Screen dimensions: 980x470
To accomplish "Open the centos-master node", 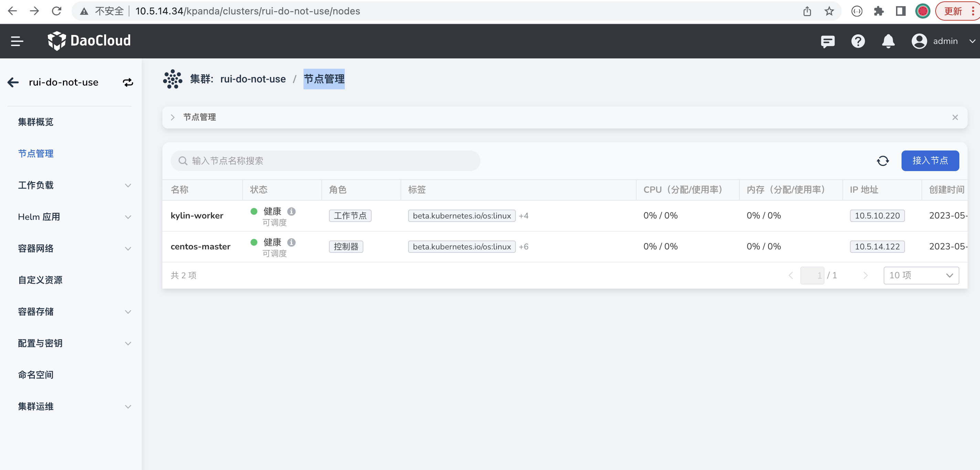I will coord(201,247).
